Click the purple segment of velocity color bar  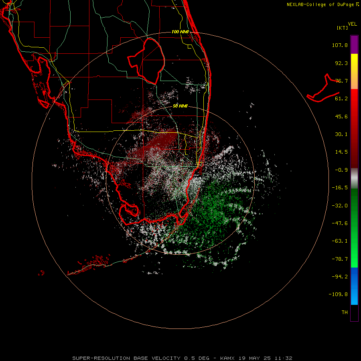click(354, 45)
